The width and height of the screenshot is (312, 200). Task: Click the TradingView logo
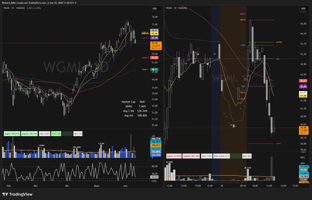17,194
